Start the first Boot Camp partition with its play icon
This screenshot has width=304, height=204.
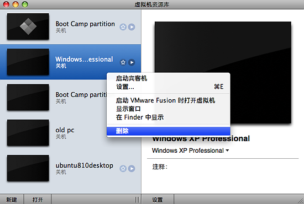click(x=132, y=27)
